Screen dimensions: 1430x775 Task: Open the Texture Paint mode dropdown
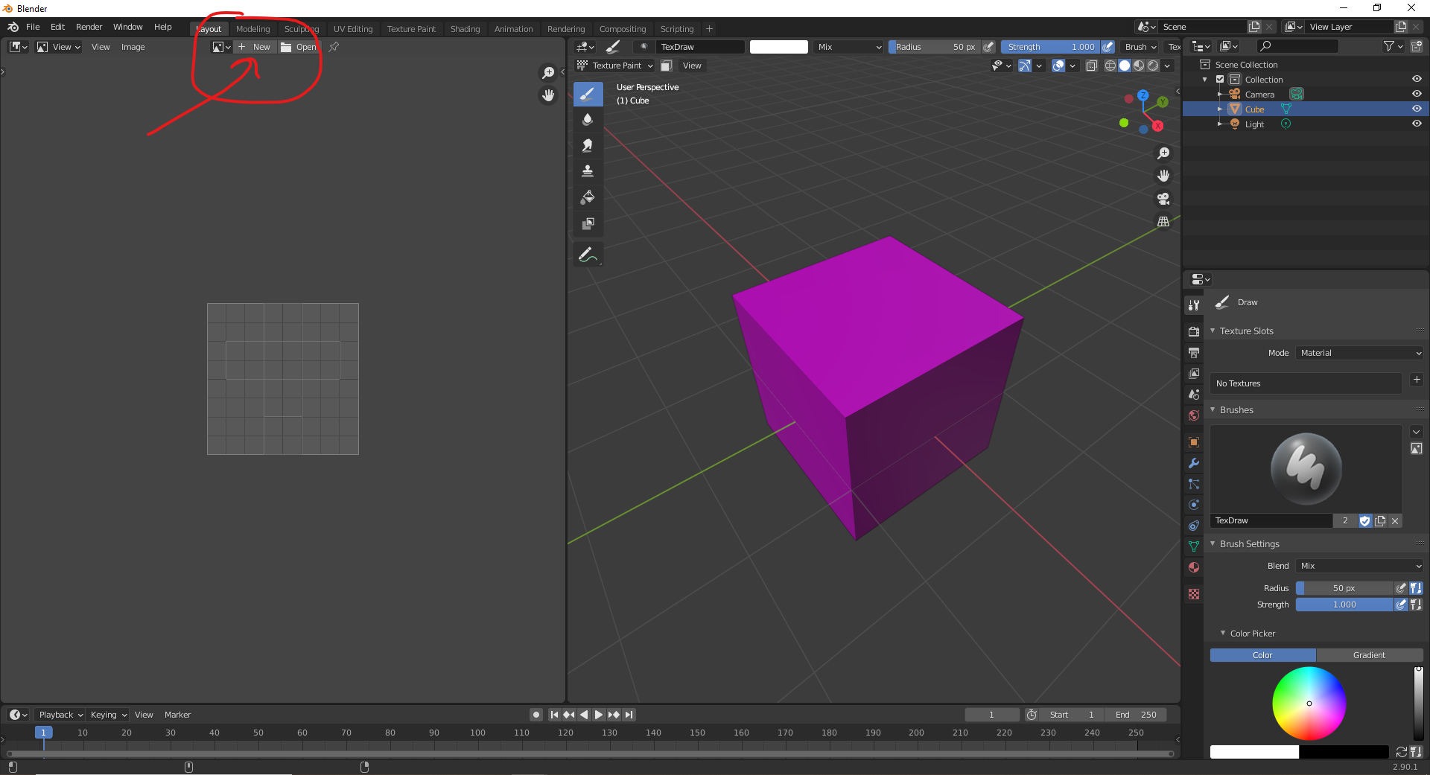pos(615,66)
